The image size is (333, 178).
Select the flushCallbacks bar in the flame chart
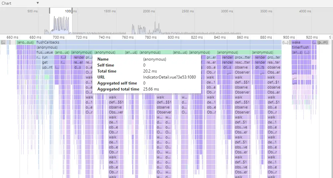tap(159, 42)
